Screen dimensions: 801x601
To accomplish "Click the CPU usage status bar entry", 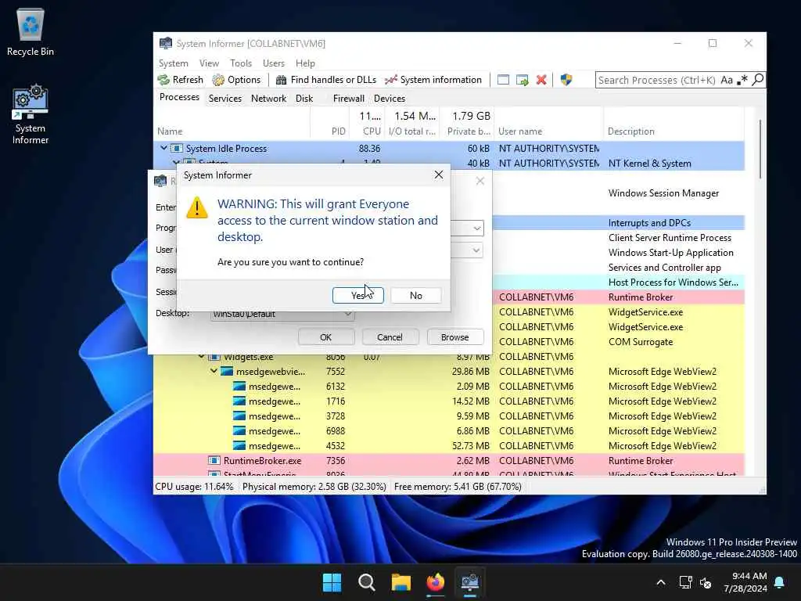I will tap(194, 487).
